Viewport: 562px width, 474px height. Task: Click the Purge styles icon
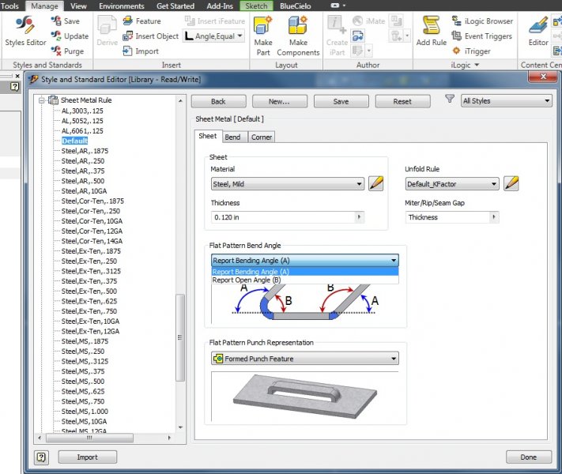[55, 51]
